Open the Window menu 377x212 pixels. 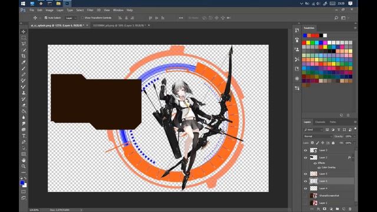tap(118, 10)
